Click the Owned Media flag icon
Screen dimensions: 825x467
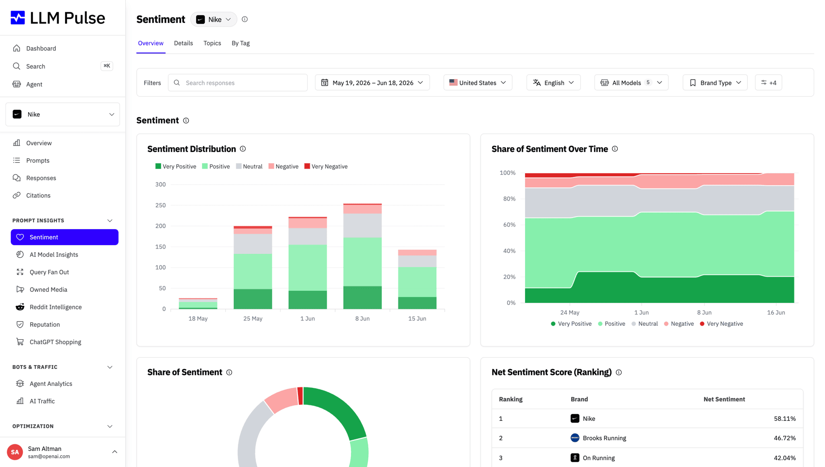(x=20, y=289)
